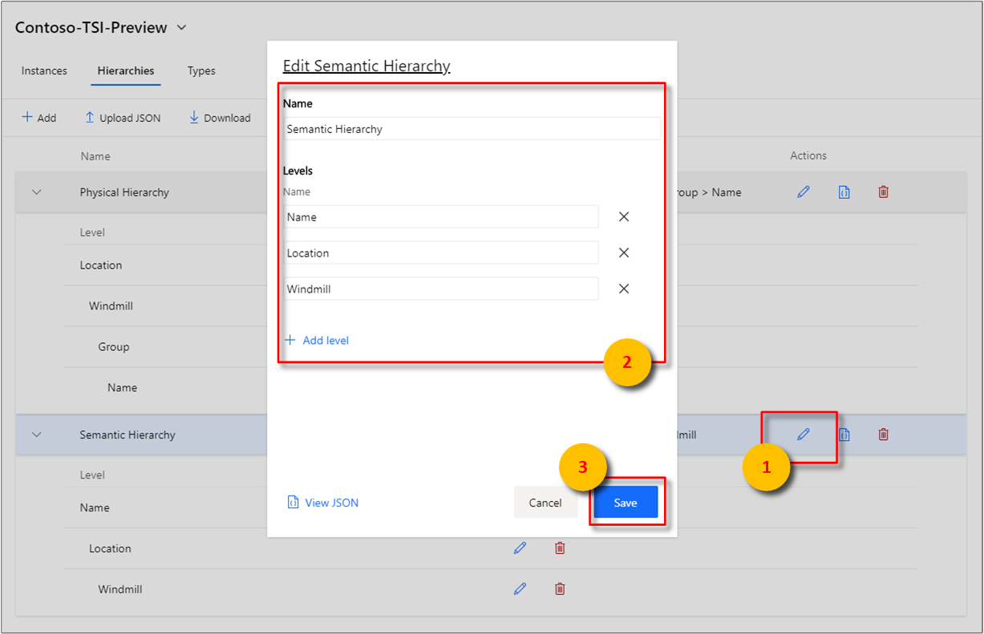Viewport: 984px width, 634px height.
Task: Delete the Semantic Hierarchy using trash icon
Action: (883, 434)
